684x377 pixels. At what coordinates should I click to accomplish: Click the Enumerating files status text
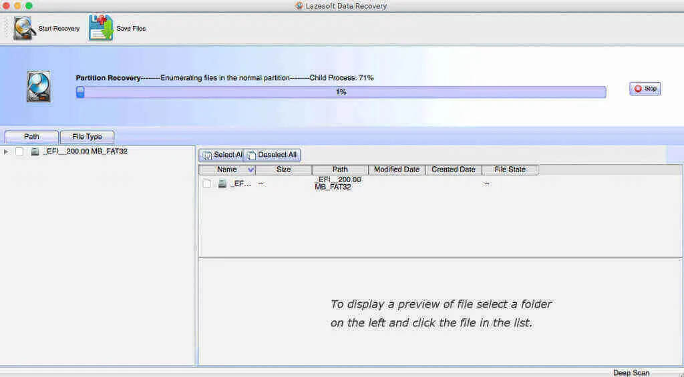[x=225, y=78]
